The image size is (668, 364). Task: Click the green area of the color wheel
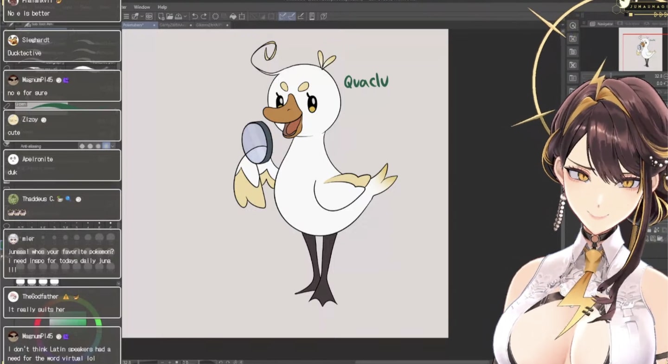point(97,322)
